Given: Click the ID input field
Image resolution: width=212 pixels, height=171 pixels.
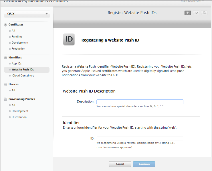Looking at the screenshot, I should (x=140, y=139).
